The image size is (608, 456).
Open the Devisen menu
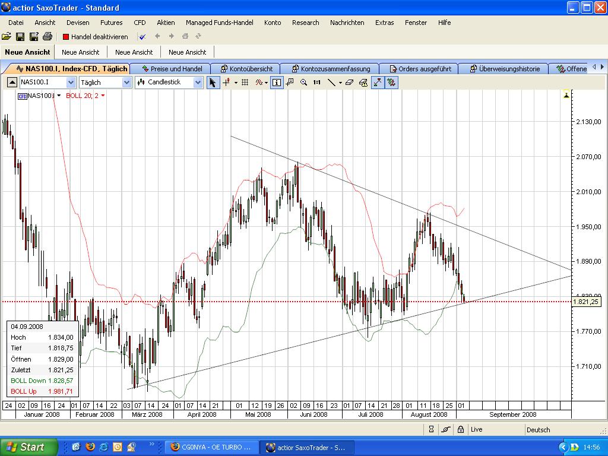tap(78, 23)
